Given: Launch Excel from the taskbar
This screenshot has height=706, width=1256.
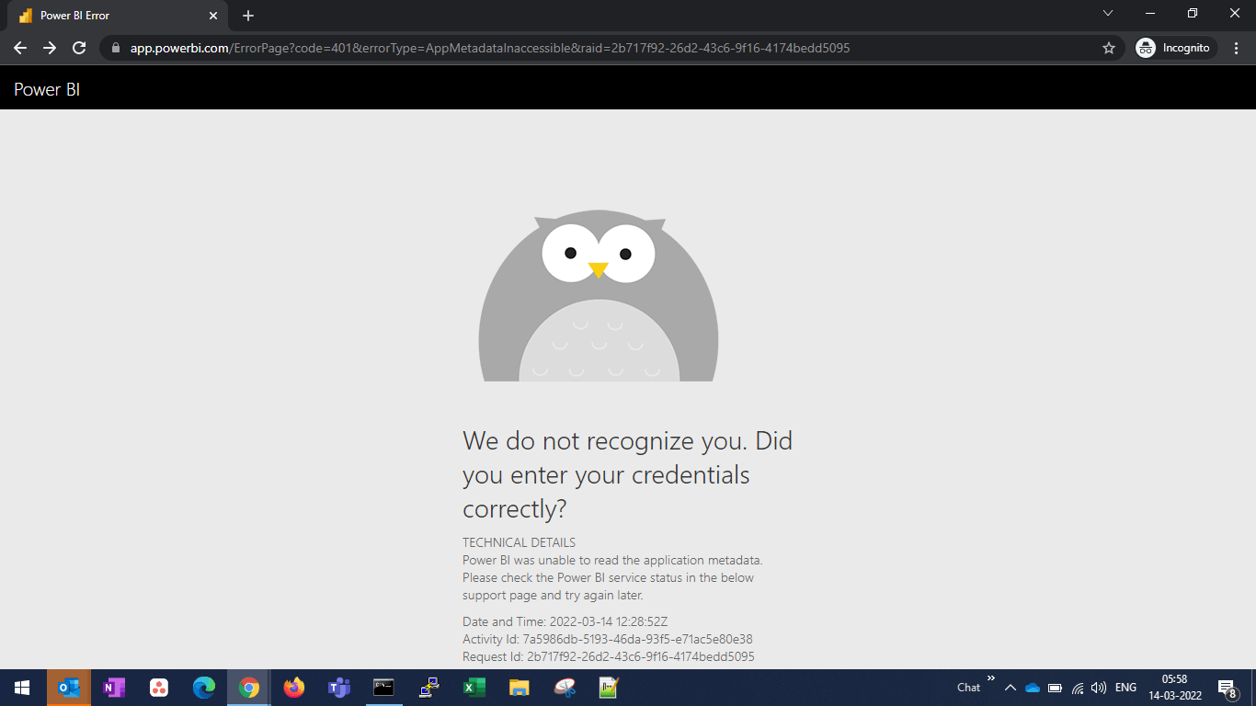Looking at the screenshot, I should pos(474,688).
